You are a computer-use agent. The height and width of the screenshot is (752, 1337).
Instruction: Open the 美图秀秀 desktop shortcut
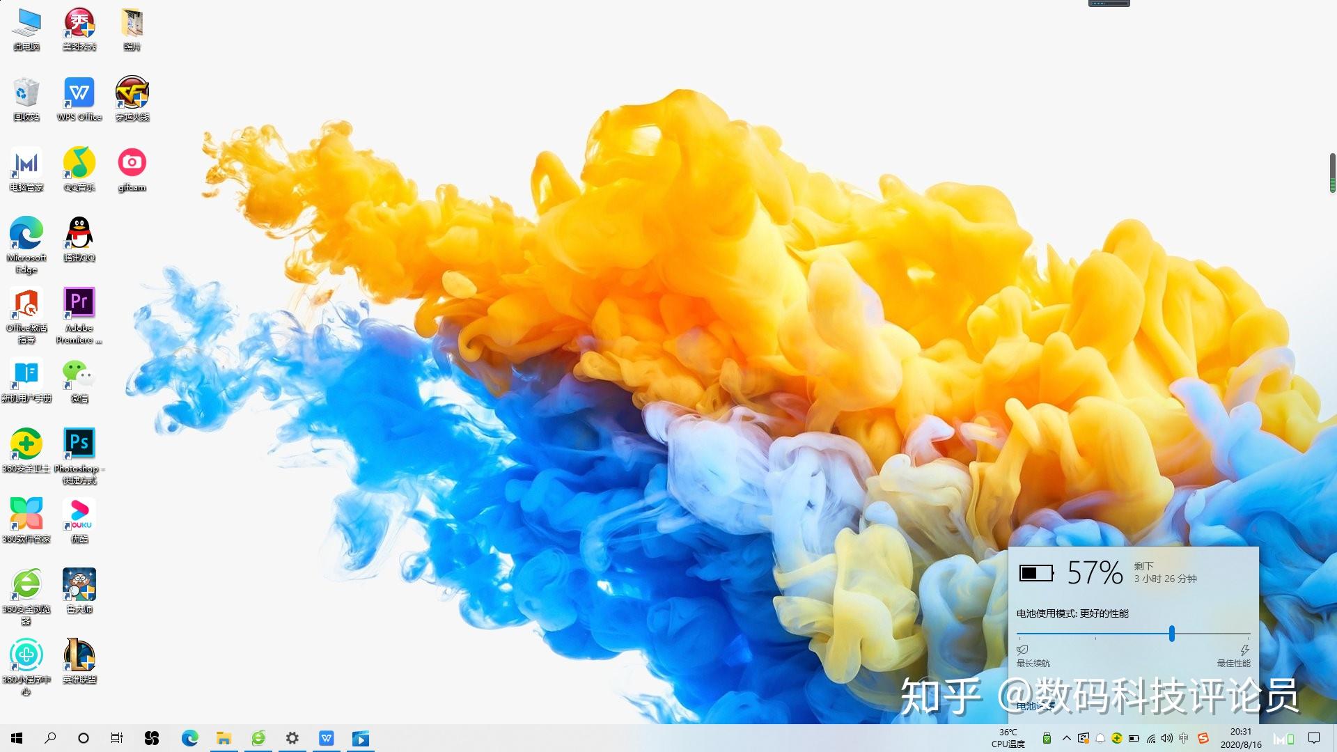pyautogui.click(x=79, y=30)
